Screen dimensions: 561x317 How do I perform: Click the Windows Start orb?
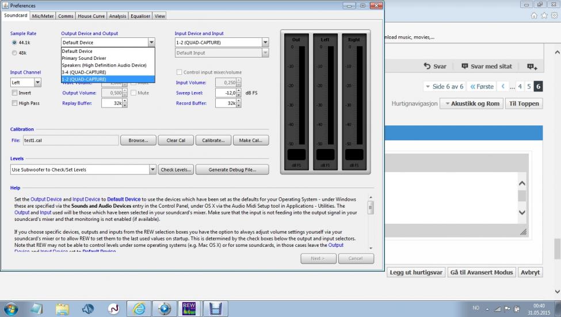click(10, 309)
